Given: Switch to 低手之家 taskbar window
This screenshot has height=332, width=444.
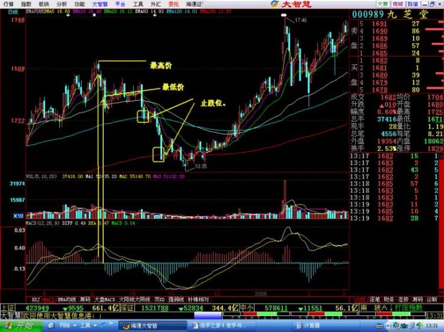Looking at the screenshot, I should point(220,326).
